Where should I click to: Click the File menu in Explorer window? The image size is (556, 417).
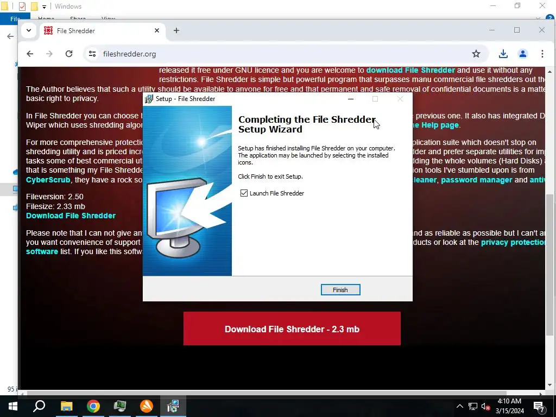pos(15,19)
